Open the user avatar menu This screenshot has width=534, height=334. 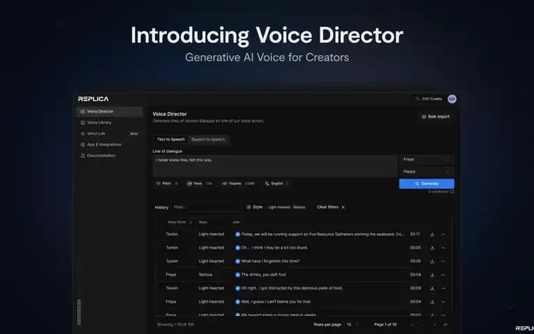click(451, 99)
